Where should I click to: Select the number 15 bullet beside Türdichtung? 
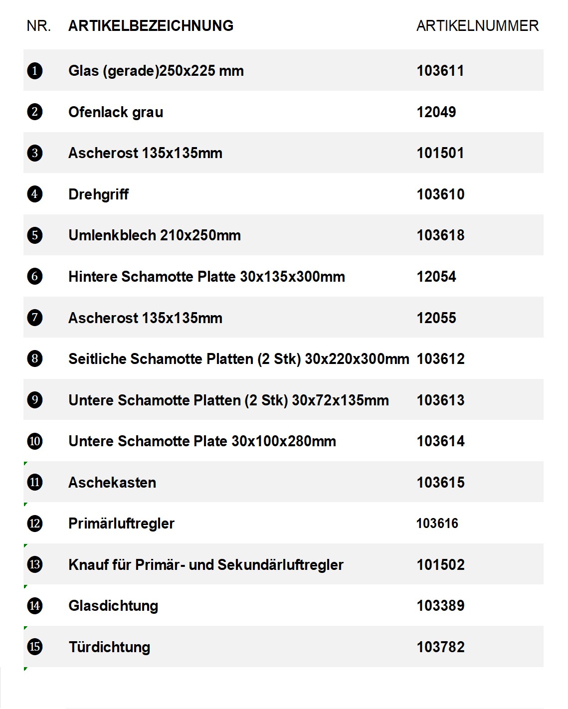click(x=34, y=647)
